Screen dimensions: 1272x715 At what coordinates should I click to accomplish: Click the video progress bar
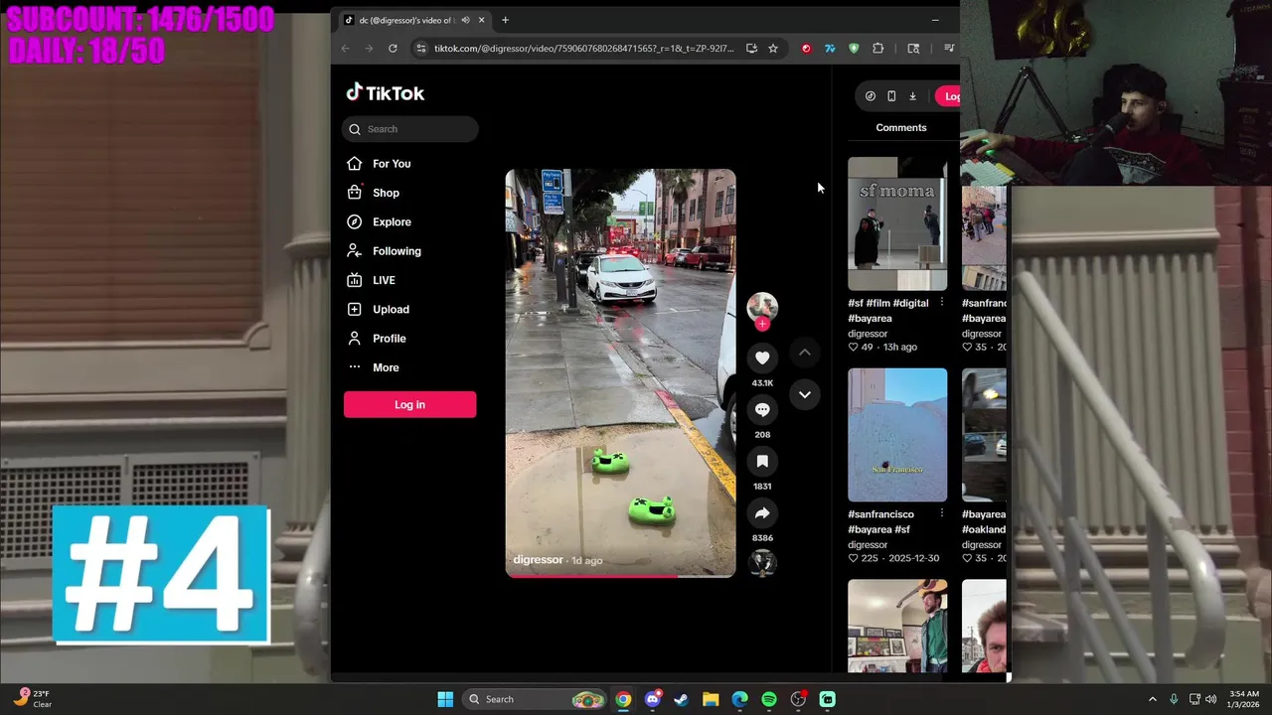coord(620,575)
